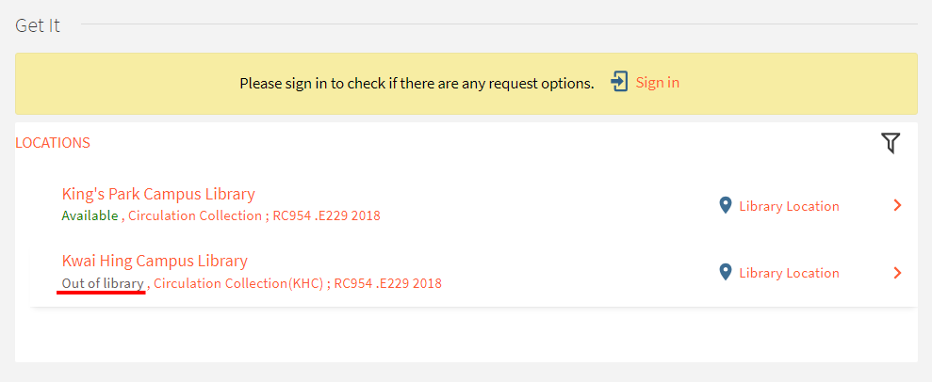932x382 pixels.
Task: Click the map pin icon for Kwai Hing
Action: coord(726,273)
